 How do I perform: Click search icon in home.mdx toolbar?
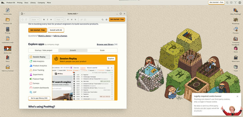(x=102, y=20)
